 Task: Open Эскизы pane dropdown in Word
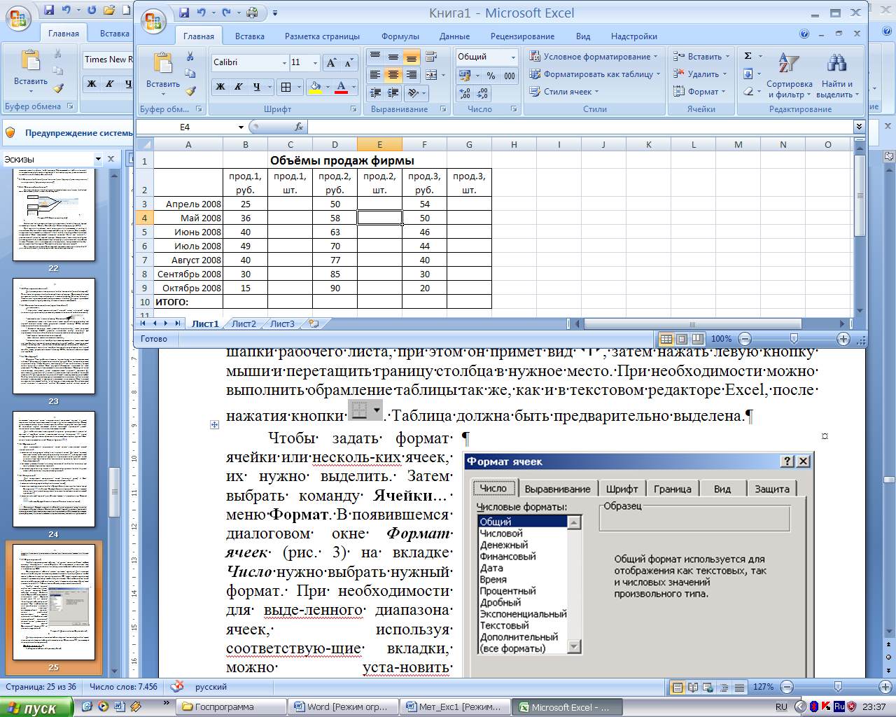pos(98,159)
